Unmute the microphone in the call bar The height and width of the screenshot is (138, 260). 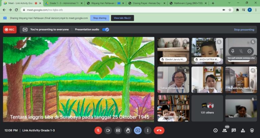coord(98,130)
